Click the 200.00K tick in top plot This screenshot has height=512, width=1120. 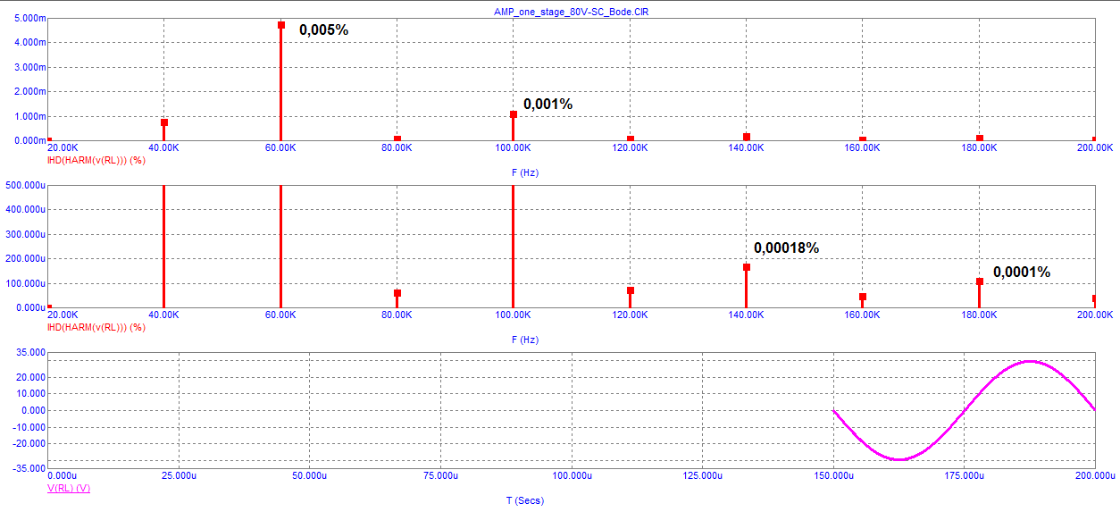click(1095, 147)
